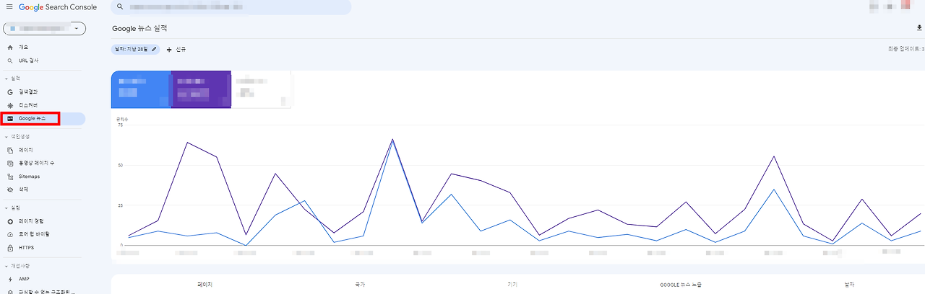Toggle the blue clicks metric card
The height and width of the screenshot is (294, 925).
pyautogui.click(x=140, y=89)
